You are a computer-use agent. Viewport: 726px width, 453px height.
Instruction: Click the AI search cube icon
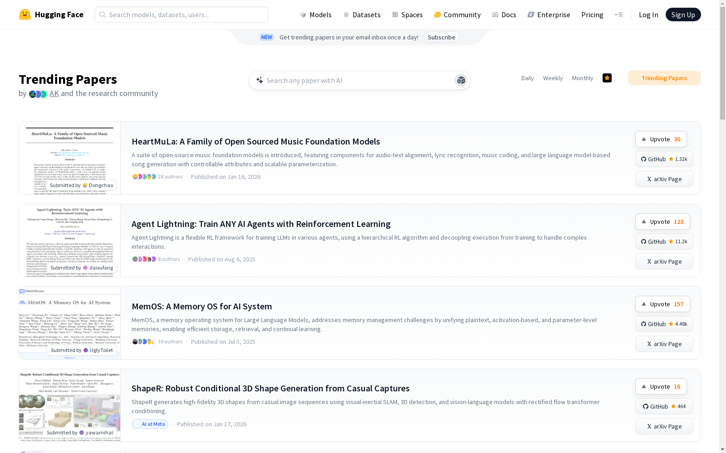point(461,80)
